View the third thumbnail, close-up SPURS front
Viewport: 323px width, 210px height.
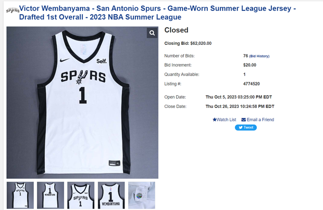point(81,195)
